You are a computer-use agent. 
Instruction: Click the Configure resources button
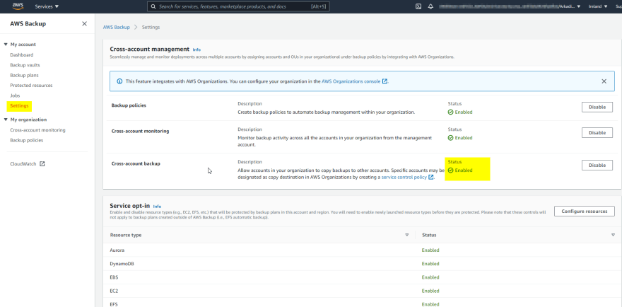pyautogui.click(x=585, y=212)
